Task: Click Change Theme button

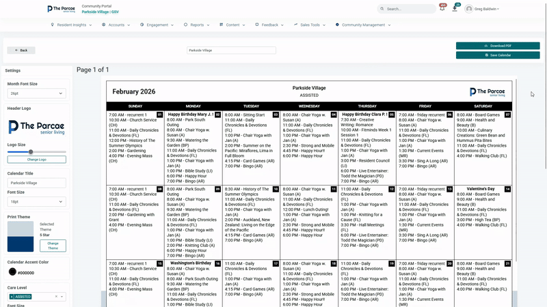Action: tap(53, 246)
